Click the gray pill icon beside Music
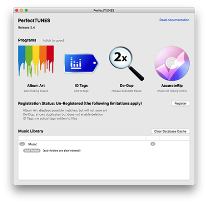The height and width of the screenshot is (204, 208). (x=22, y=144)
